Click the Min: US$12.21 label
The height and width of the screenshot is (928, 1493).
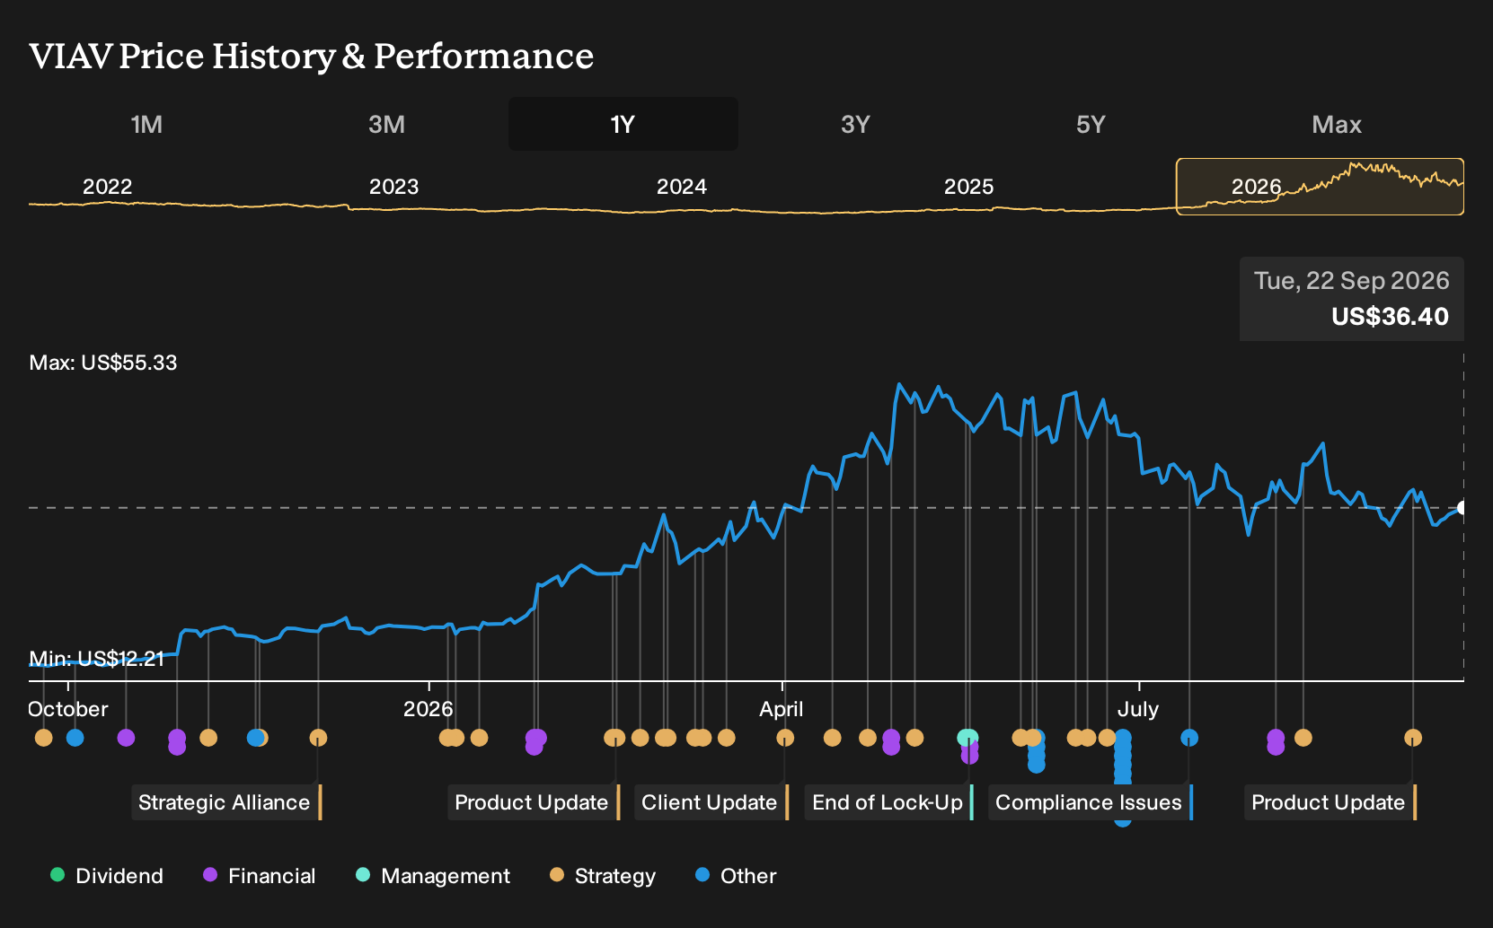(96, 659)
